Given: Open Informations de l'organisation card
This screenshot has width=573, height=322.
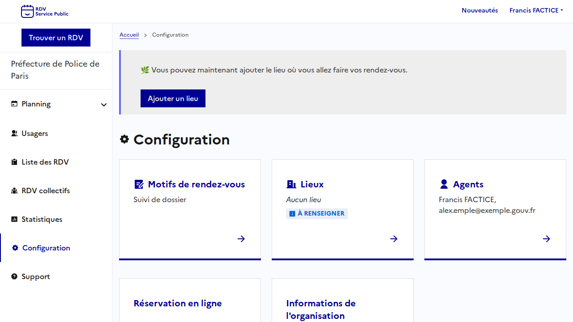Looking at the screenshot, I should [321, 309].
